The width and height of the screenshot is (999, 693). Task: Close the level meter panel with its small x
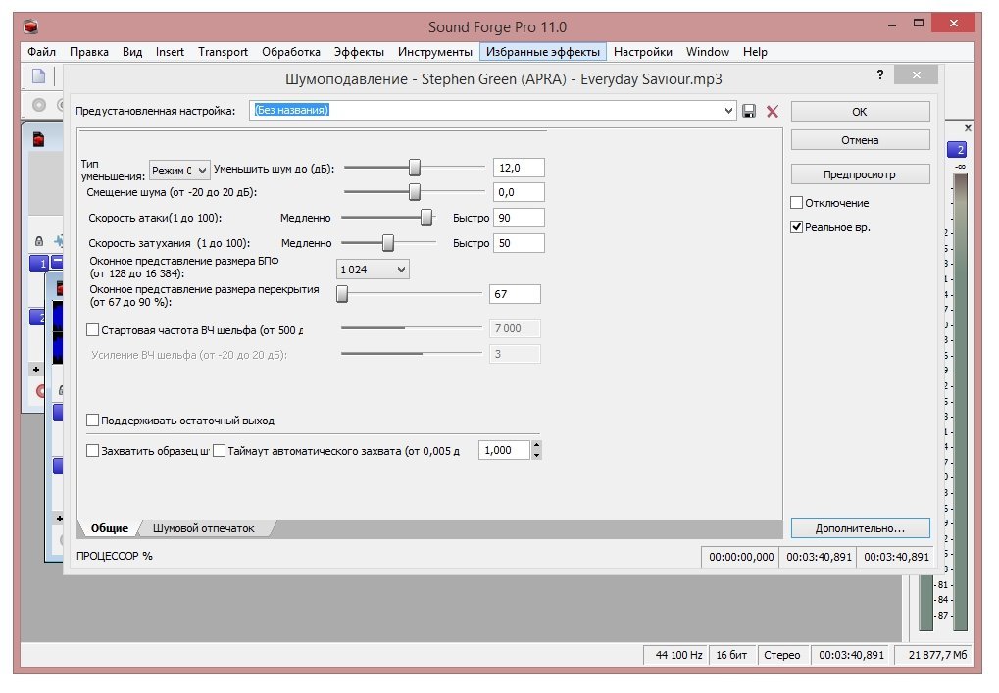tap(968, 128)
